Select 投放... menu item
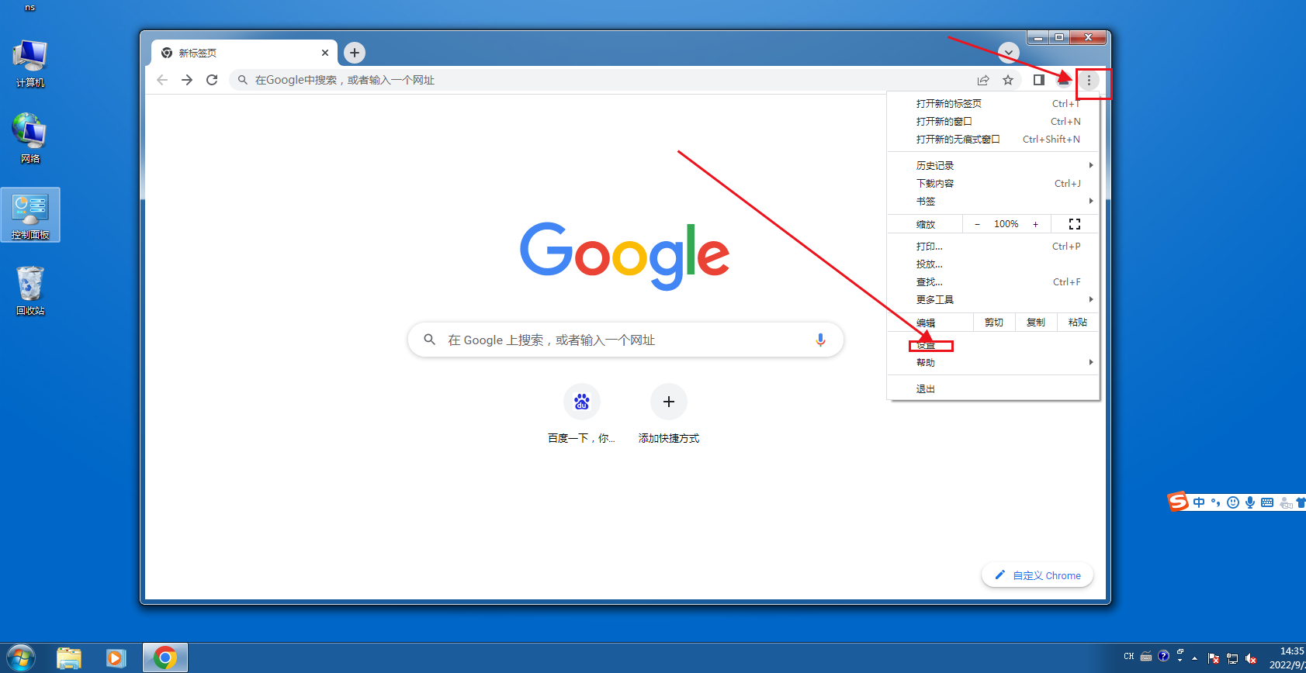1306x673 pixels. 993,264
